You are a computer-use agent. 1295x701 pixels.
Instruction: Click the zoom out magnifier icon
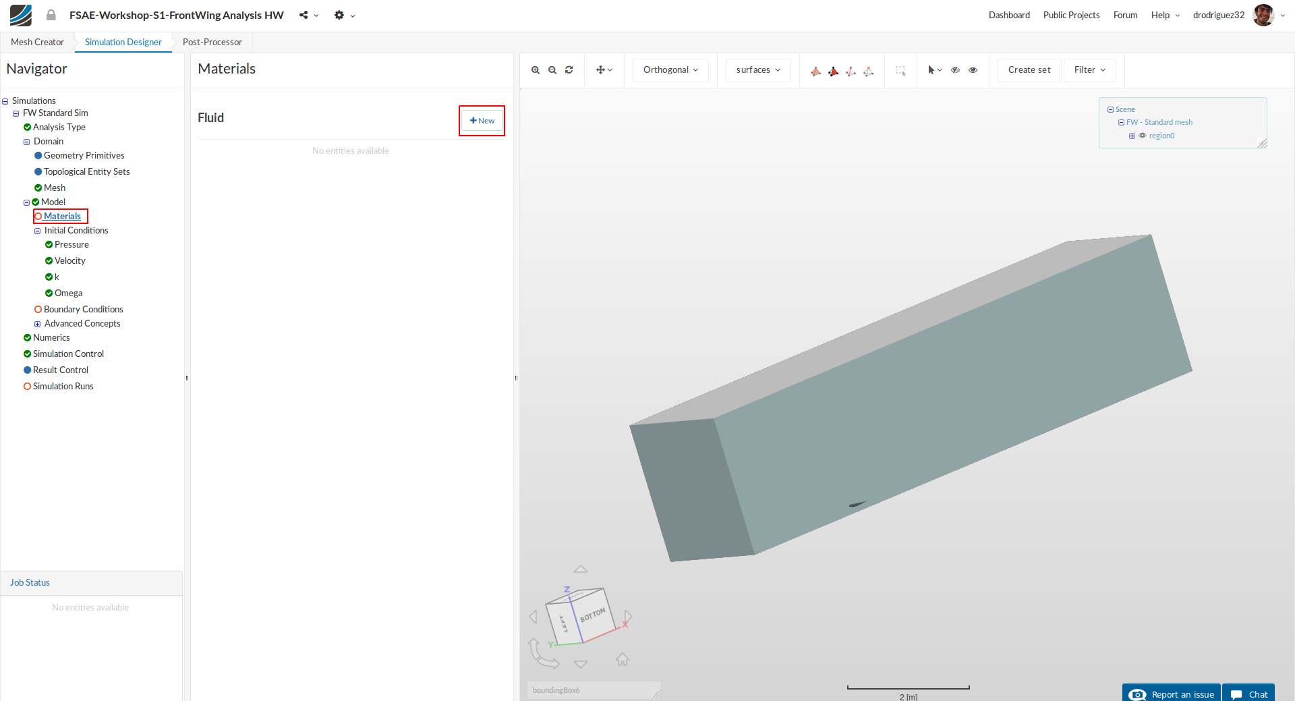[552, 70]
